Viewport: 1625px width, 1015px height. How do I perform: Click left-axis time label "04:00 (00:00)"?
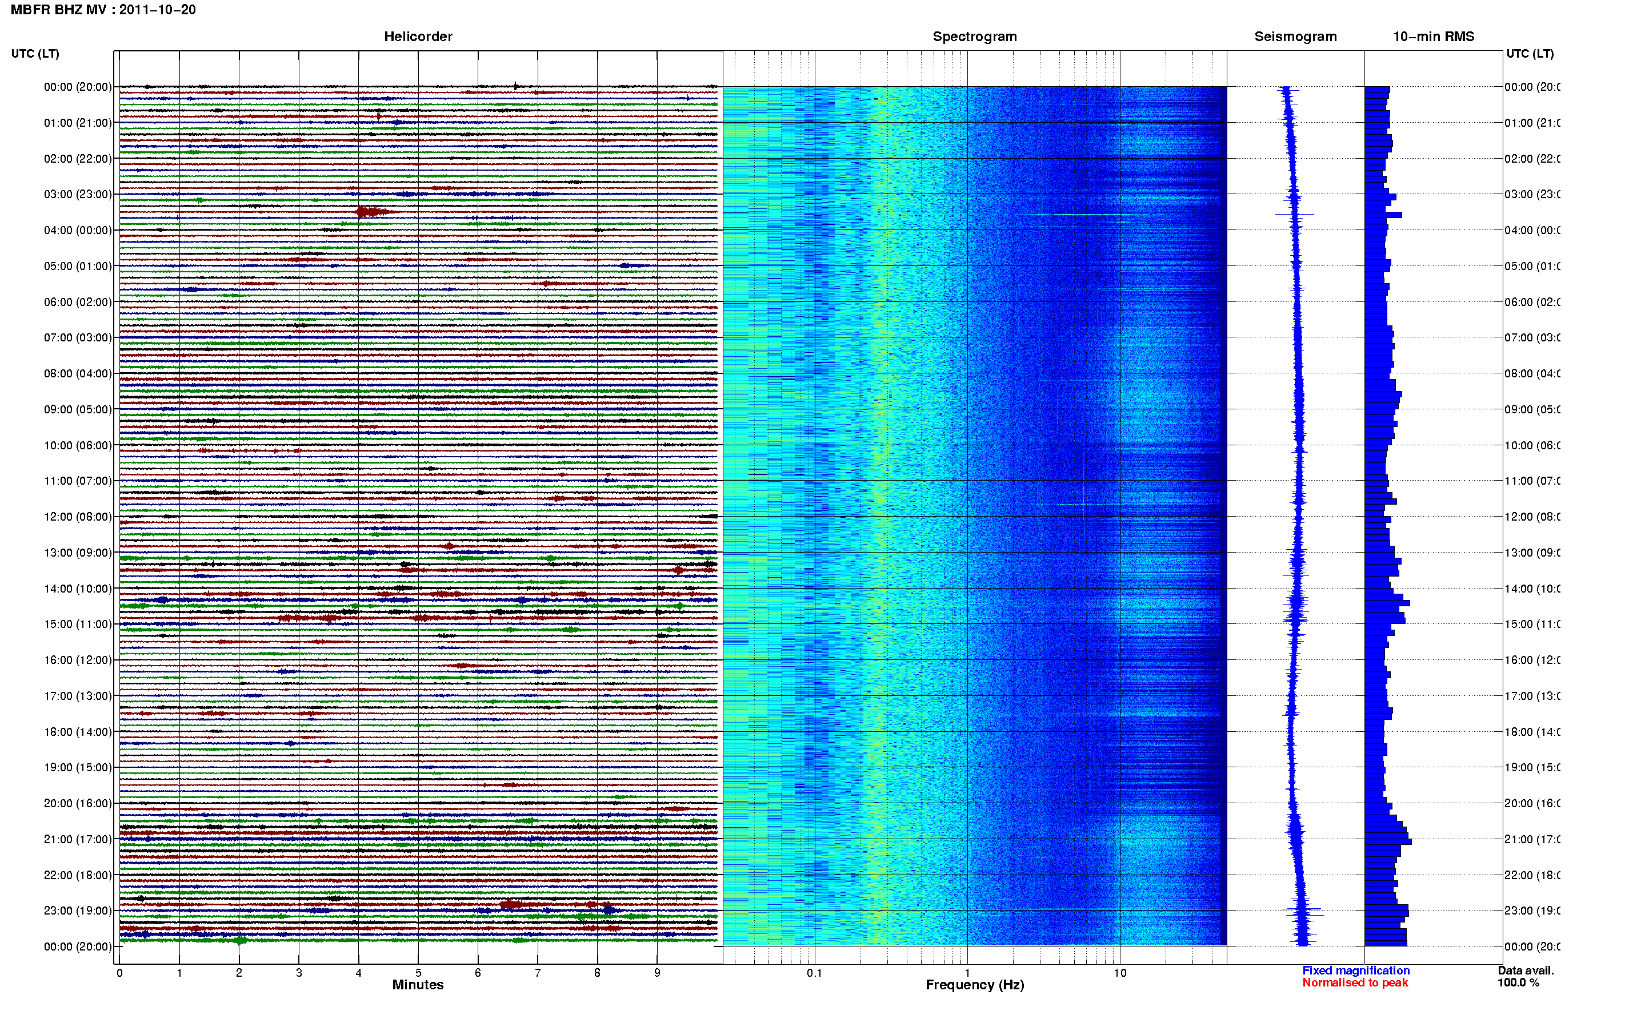coord(78,230)
